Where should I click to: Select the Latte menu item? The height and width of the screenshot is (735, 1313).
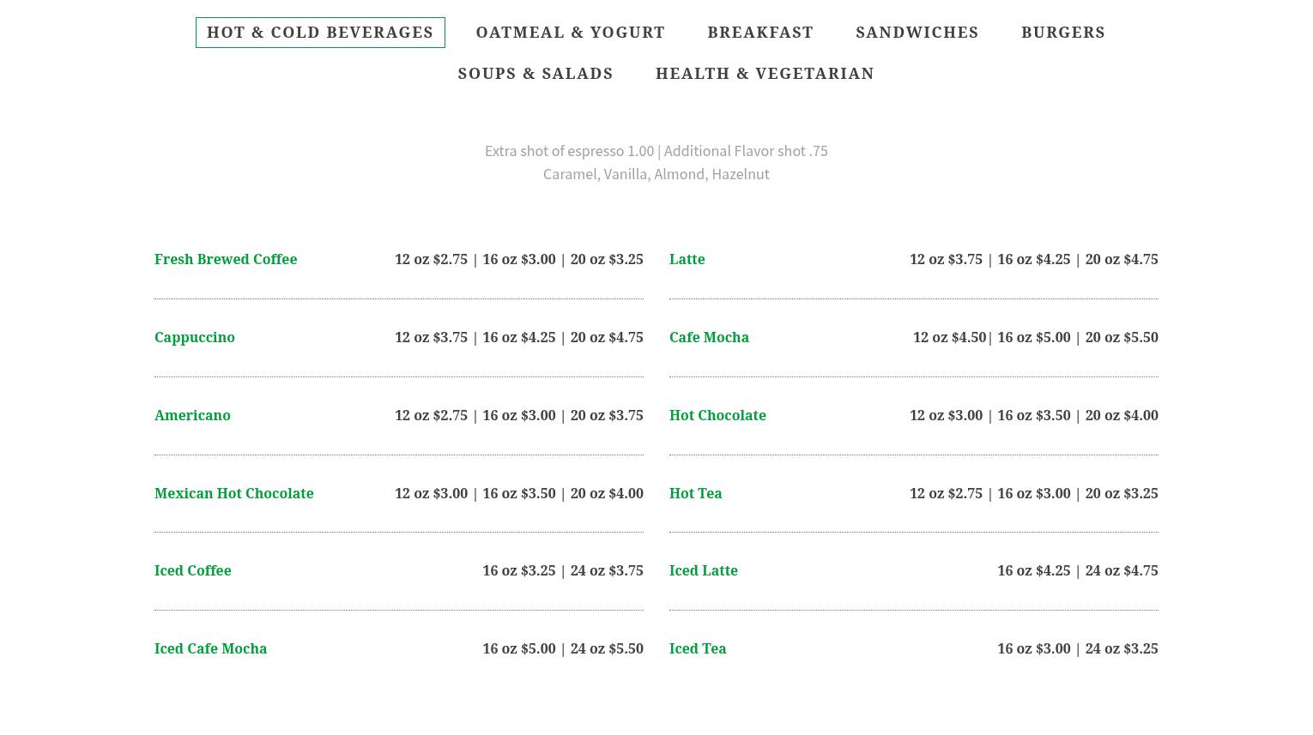(x=687, y=259)
